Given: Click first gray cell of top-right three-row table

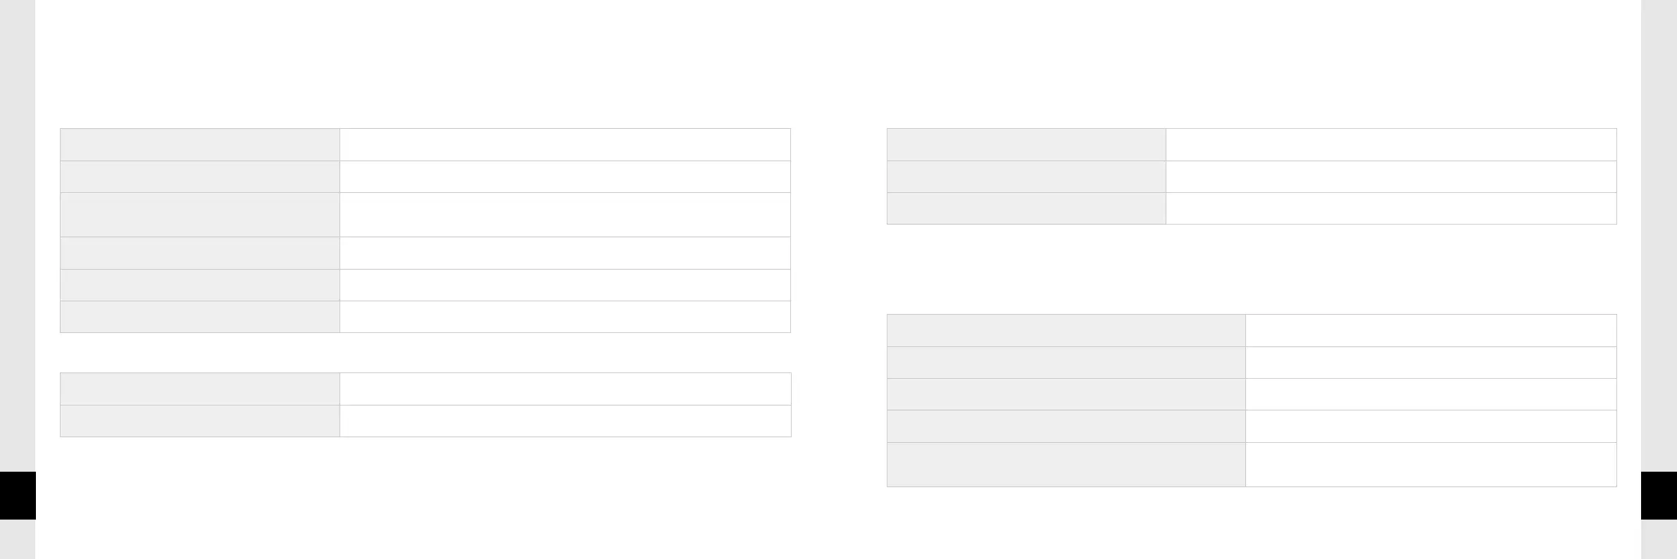Looking at the screenshot, I should pyautogui.click(x=1026, y=144).
